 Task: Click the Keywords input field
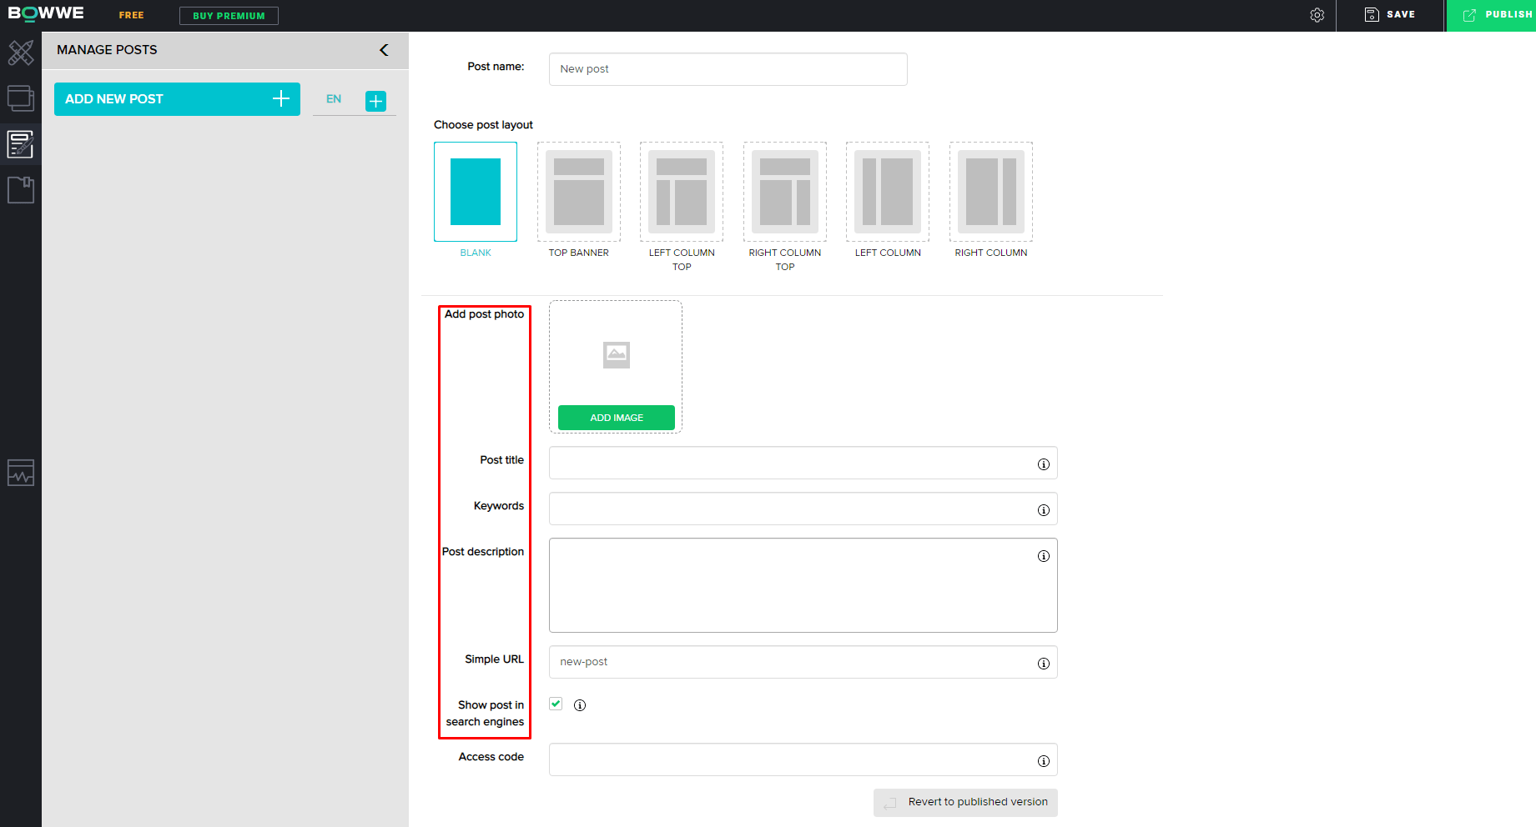(x=803, y=509)
